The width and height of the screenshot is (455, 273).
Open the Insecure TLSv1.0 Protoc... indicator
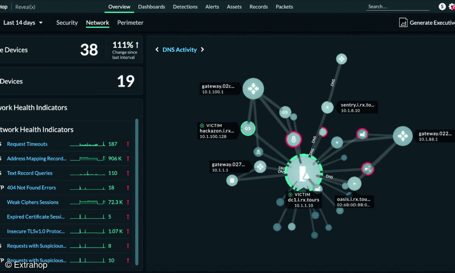click(36, 231)
